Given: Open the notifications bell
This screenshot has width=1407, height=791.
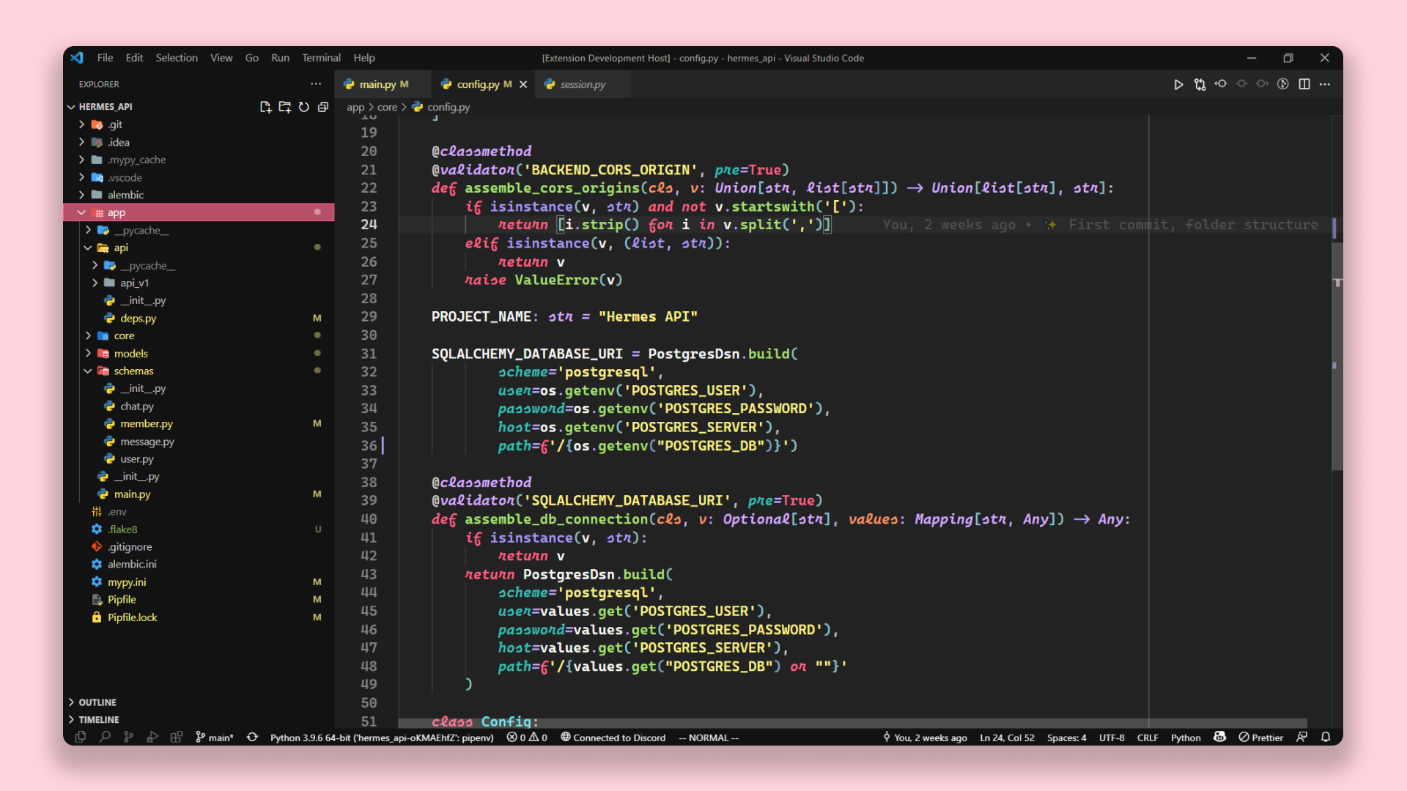Looking at the screenshot, I should (1326, 737).
